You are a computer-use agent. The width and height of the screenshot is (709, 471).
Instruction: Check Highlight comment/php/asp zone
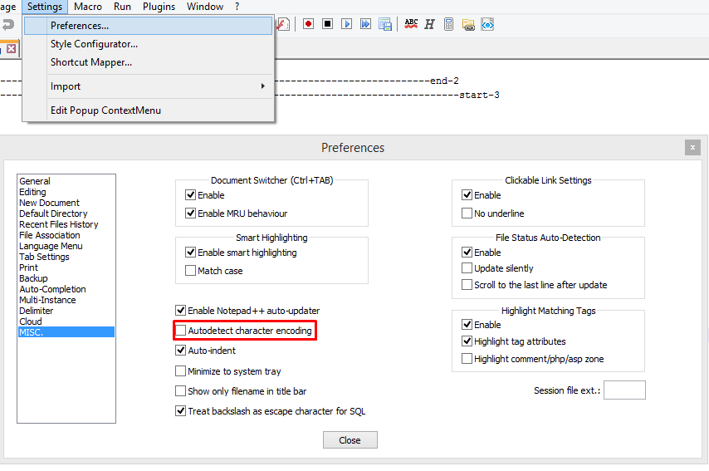pos(467,359)
